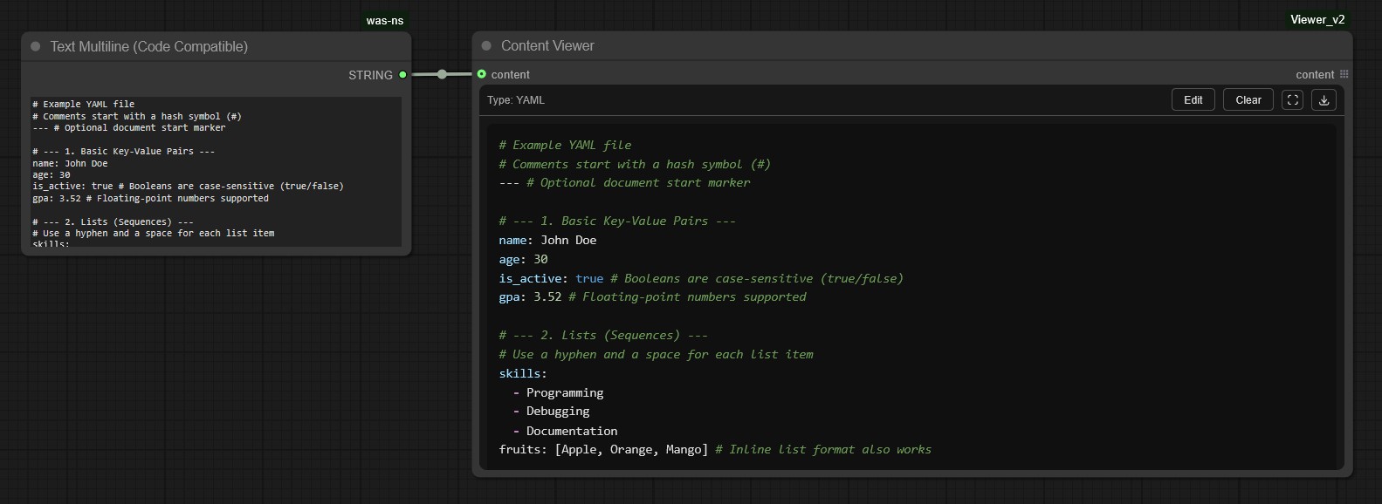Click the fullscreen icon in Content Viewer
The image size is (1382, 504).
click(x=1293, y=100)
